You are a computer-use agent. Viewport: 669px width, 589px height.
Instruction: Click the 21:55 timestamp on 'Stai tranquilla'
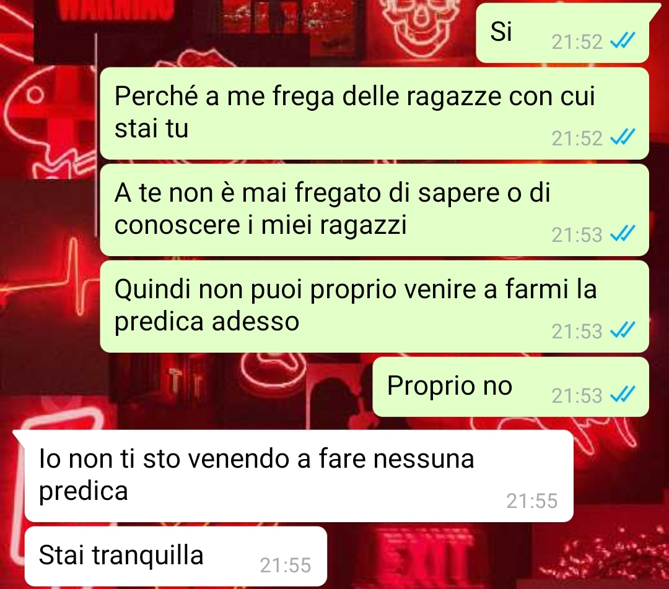click(286, 565)
